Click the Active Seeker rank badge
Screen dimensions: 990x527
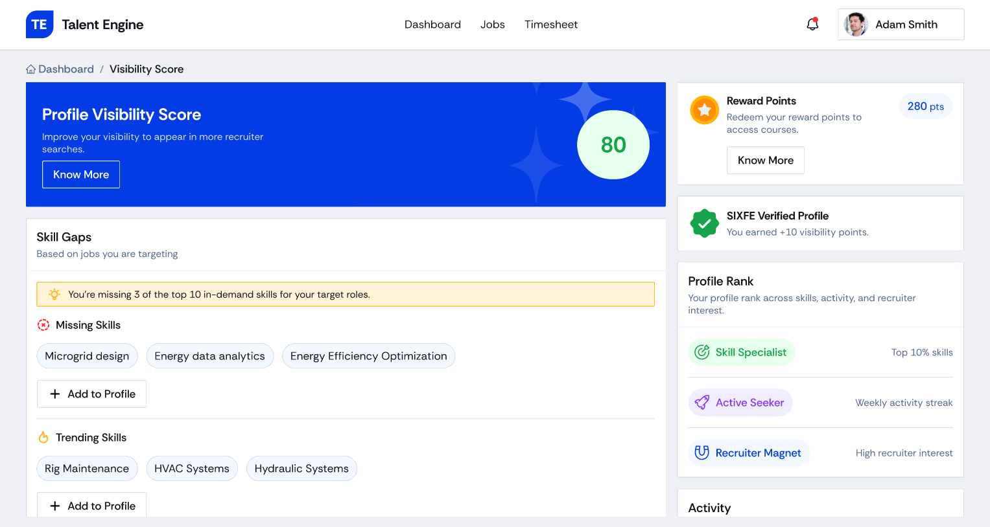click(x=740, y=403)
